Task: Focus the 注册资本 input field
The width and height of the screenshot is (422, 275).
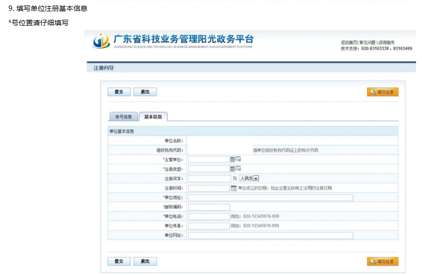Action: point(209,179)
